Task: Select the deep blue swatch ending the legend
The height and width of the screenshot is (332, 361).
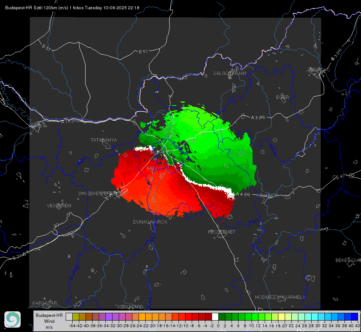Action: (x=355, y=317)
